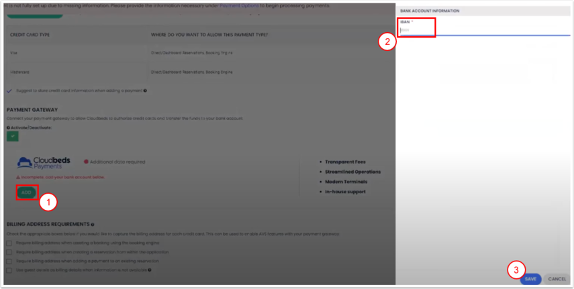The height and width of the screenshot is (289, 574).
Task: Click the Transparent Fees bullet
Action: (345, 162)
